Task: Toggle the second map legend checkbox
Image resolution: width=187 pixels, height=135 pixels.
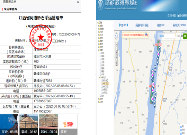Action: pyautogui.click(x=181, y=130)
